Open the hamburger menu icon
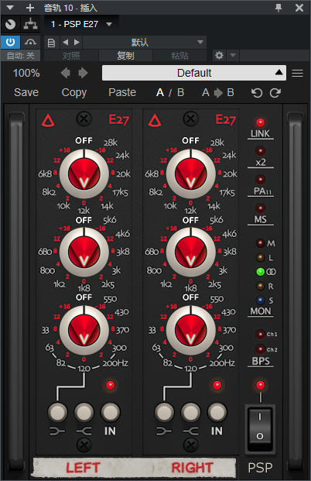Image resolution: width=311 pixels, height=481 pixels. coord(298,73)
